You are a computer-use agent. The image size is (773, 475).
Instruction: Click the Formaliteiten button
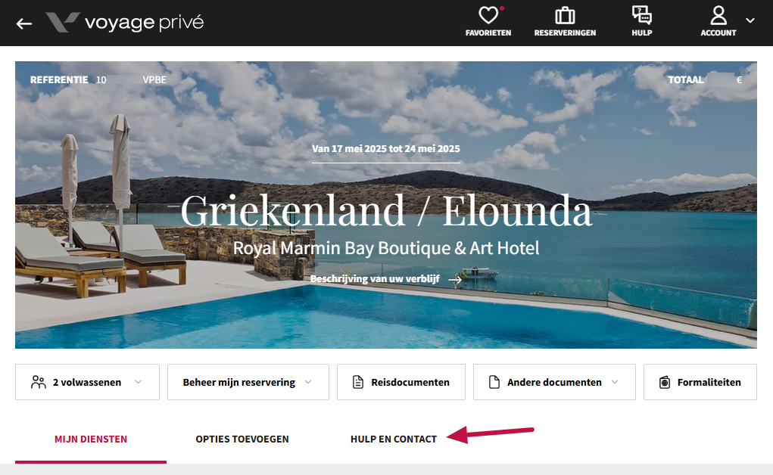tap(700, 382)
